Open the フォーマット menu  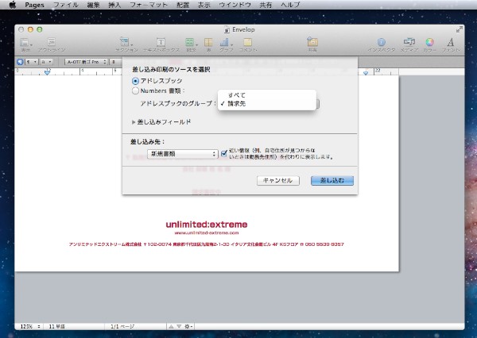tap(149, 5)
